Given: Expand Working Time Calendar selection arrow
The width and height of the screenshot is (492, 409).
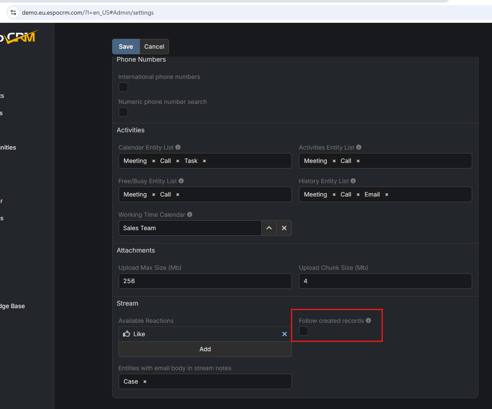Looking at the screenshot, I should coord(269,228).
